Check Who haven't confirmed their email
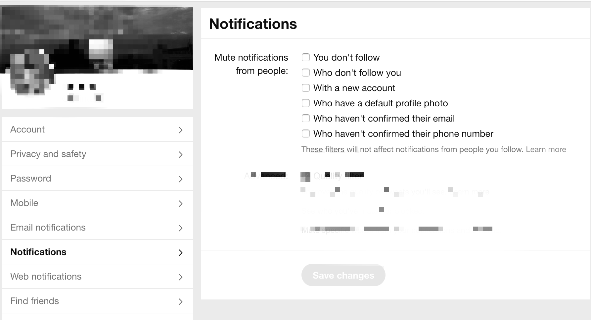This screenshot has height=320, width=591. pos(306,118)
